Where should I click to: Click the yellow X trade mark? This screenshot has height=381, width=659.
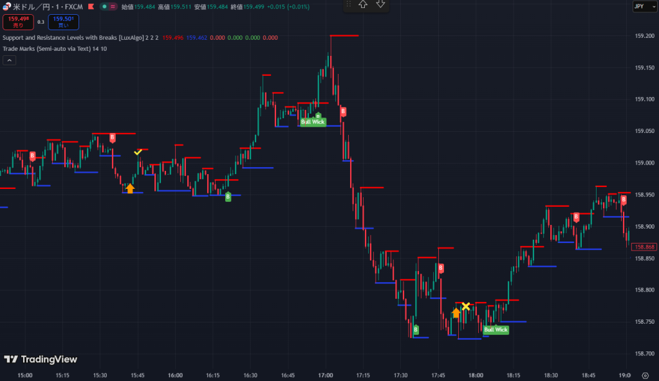pos(465,306)
